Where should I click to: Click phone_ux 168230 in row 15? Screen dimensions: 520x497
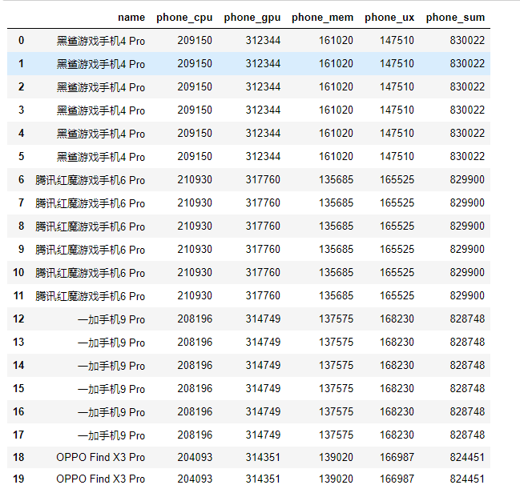coord(397,388)
